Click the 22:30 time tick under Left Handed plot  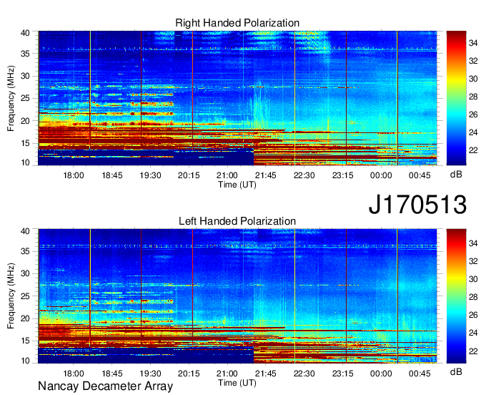pyautogui.click(x=304, y=374)
